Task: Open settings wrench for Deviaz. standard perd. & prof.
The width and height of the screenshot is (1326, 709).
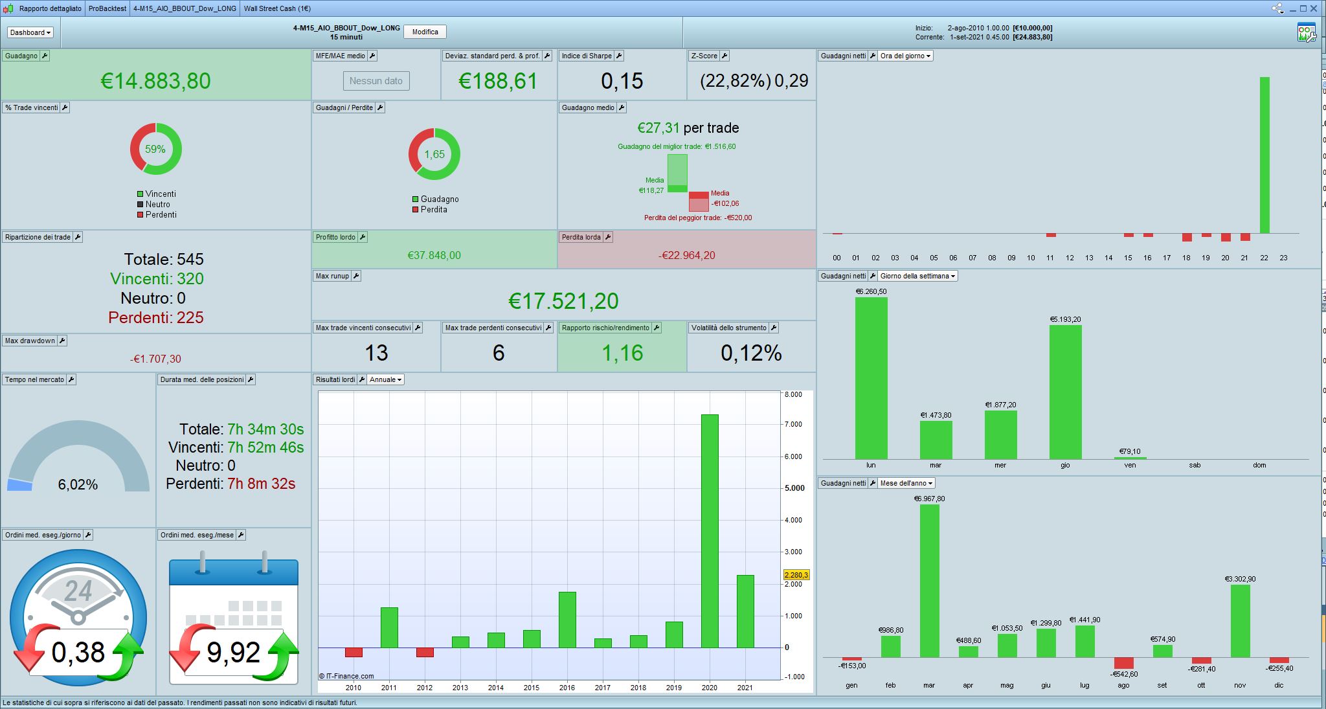Action: coord(547,56)
